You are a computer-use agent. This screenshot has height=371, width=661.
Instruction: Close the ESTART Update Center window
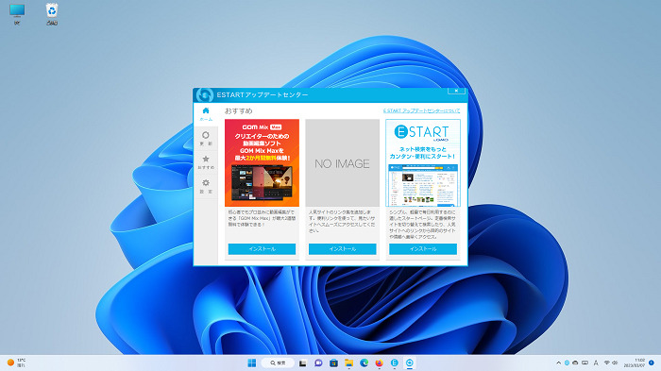tap(456, 91)
